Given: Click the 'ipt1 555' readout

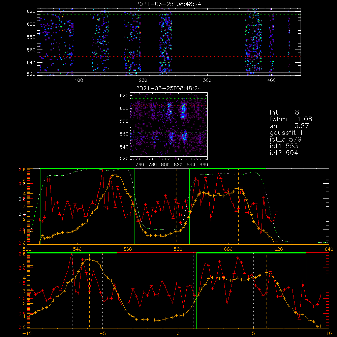Looking at the screenshot, I should click(x=284, y=146).
